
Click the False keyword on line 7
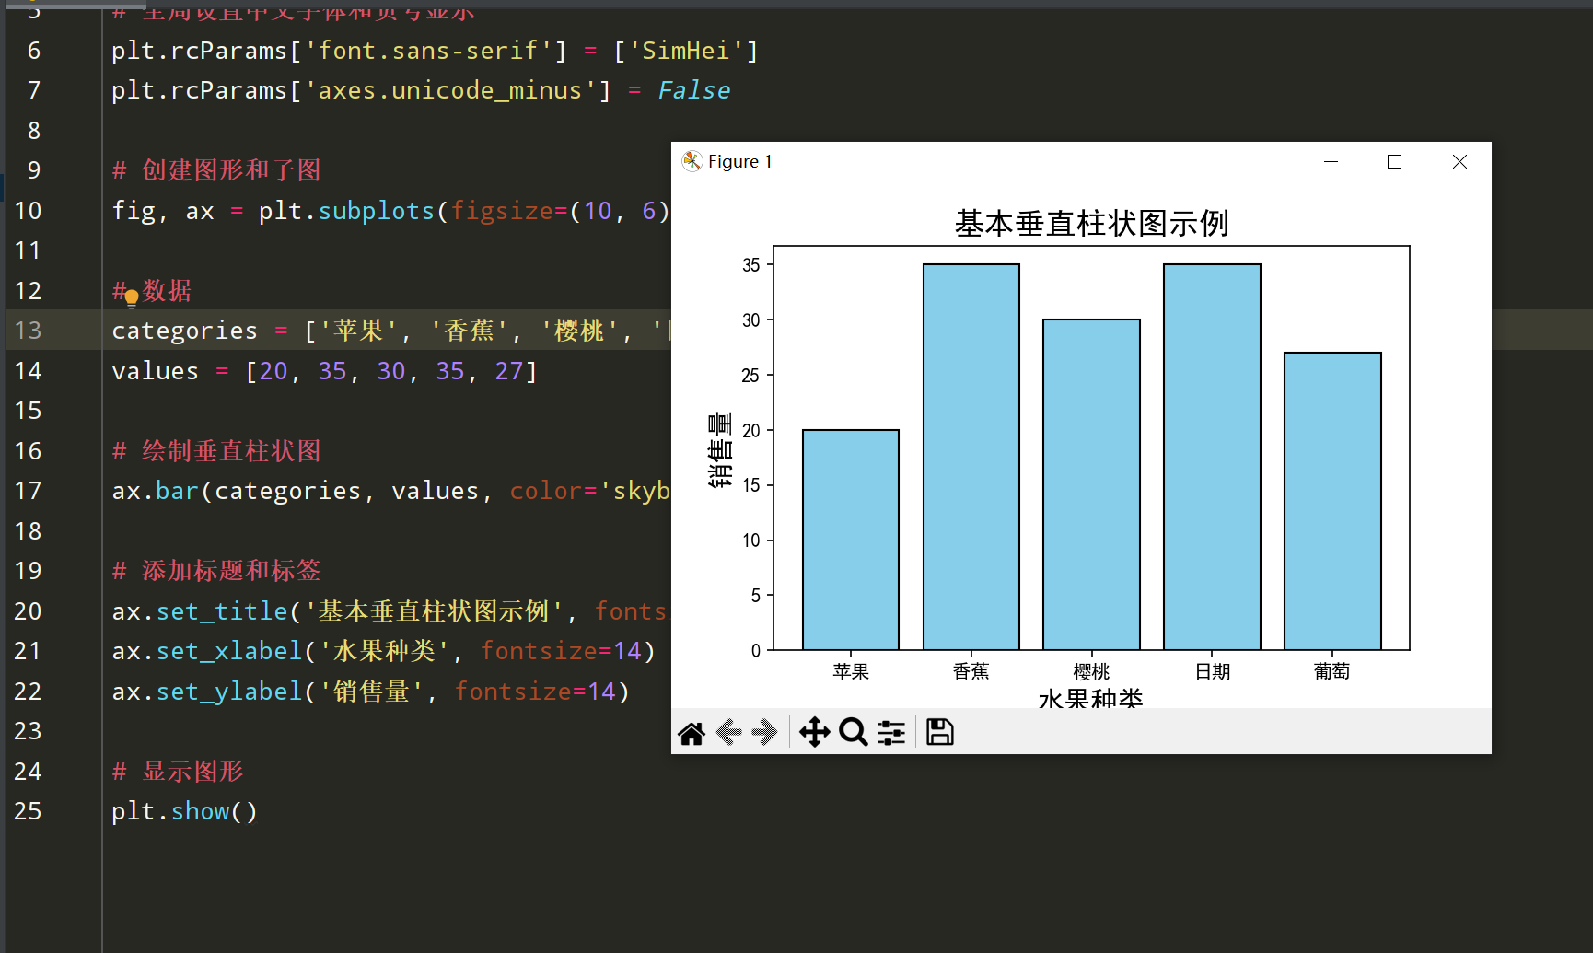(693, 90)
